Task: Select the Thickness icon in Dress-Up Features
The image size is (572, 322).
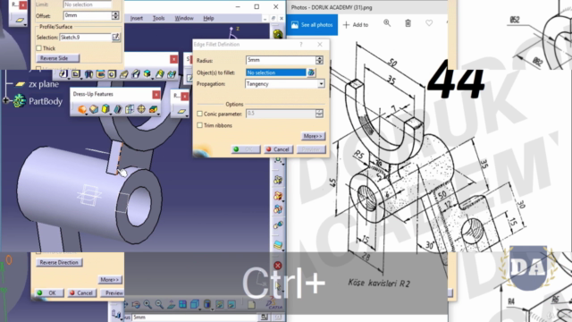Action: 129,109
